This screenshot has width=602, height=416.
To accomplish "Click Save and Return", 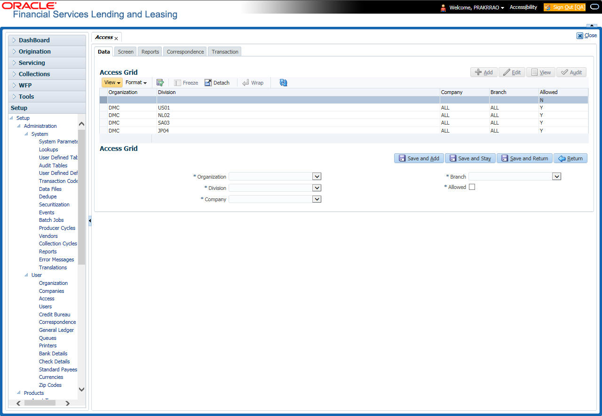I will [524, 158].
